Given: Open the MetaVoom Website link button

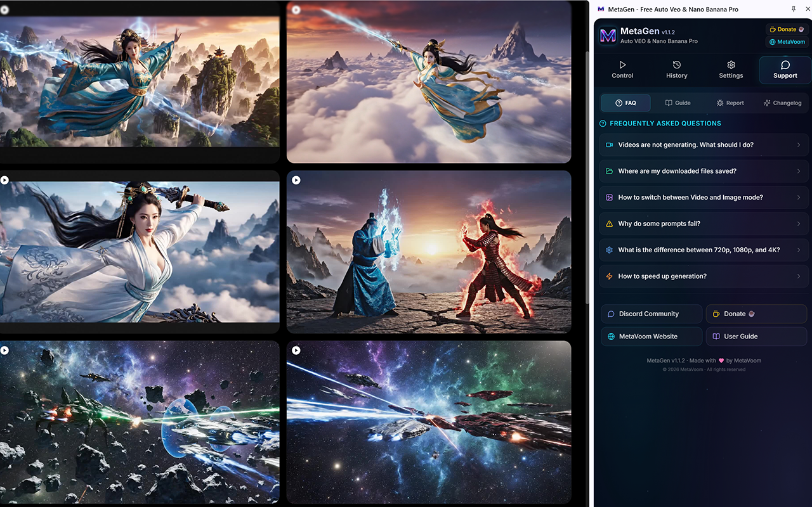Looking at the screenshot, I should (652, 337).
